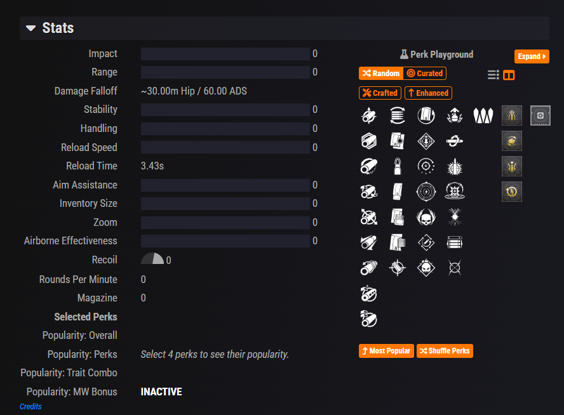Click the bottom barrel perk icon
Screen dimensions: 564x415
(368, 319)
